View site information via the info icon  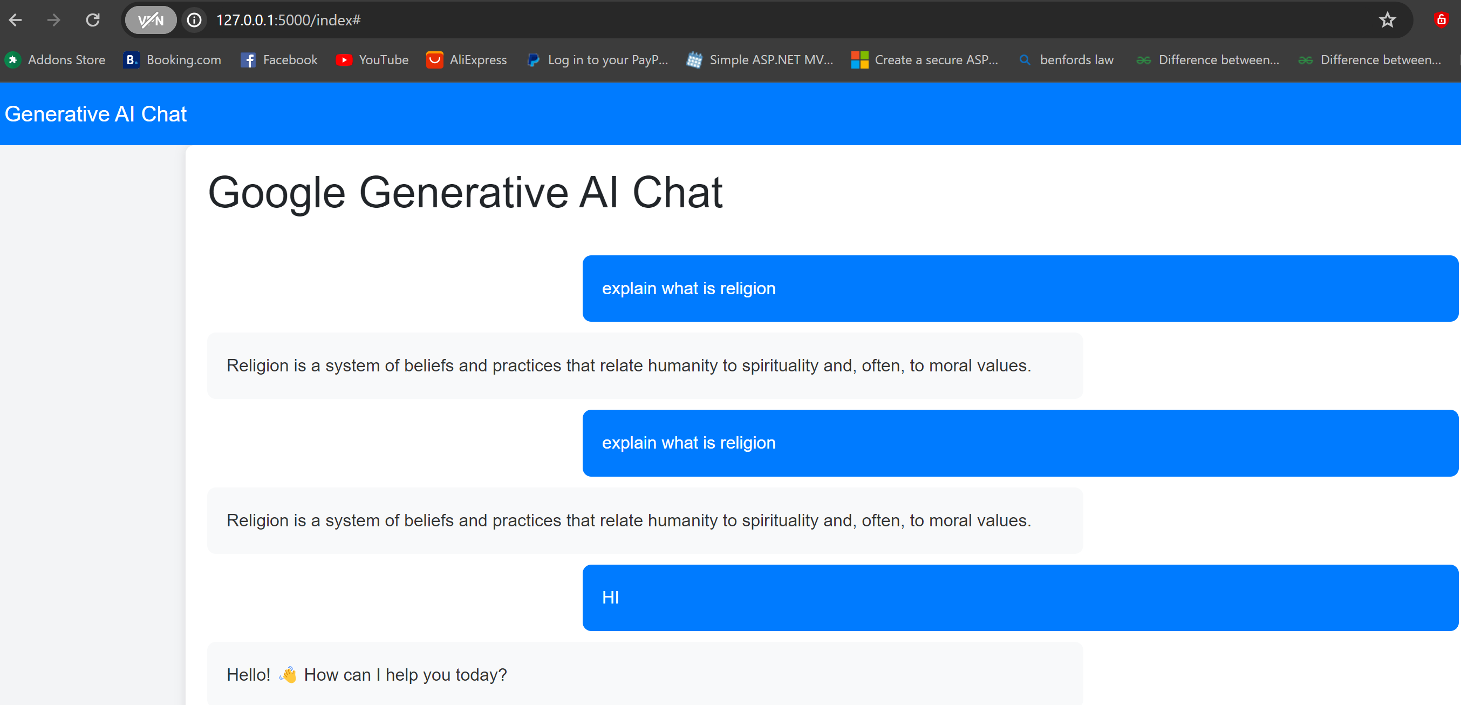[194, 20]
